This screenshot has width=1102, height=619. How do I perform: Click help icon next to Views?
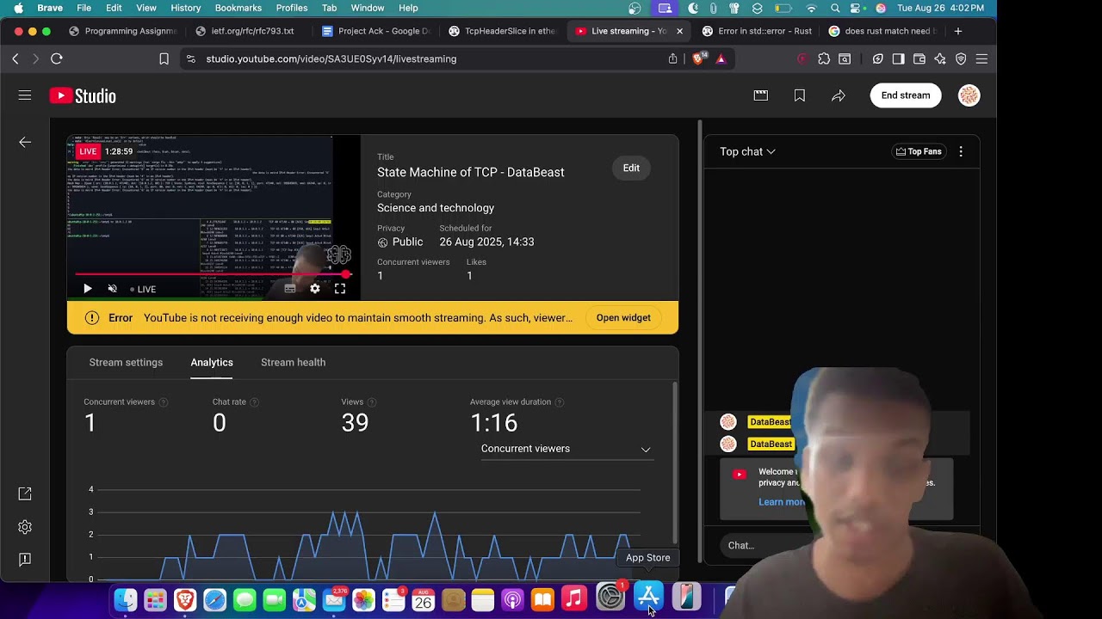(x=371, y=402)
